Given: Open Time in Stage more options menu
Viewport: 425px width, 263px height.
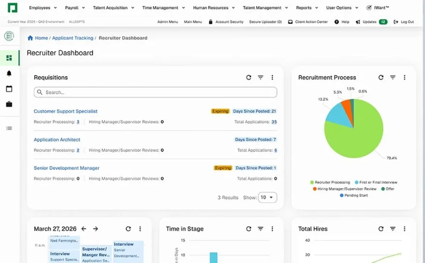Looking at the screenshot, I should (x=272, y=229).
